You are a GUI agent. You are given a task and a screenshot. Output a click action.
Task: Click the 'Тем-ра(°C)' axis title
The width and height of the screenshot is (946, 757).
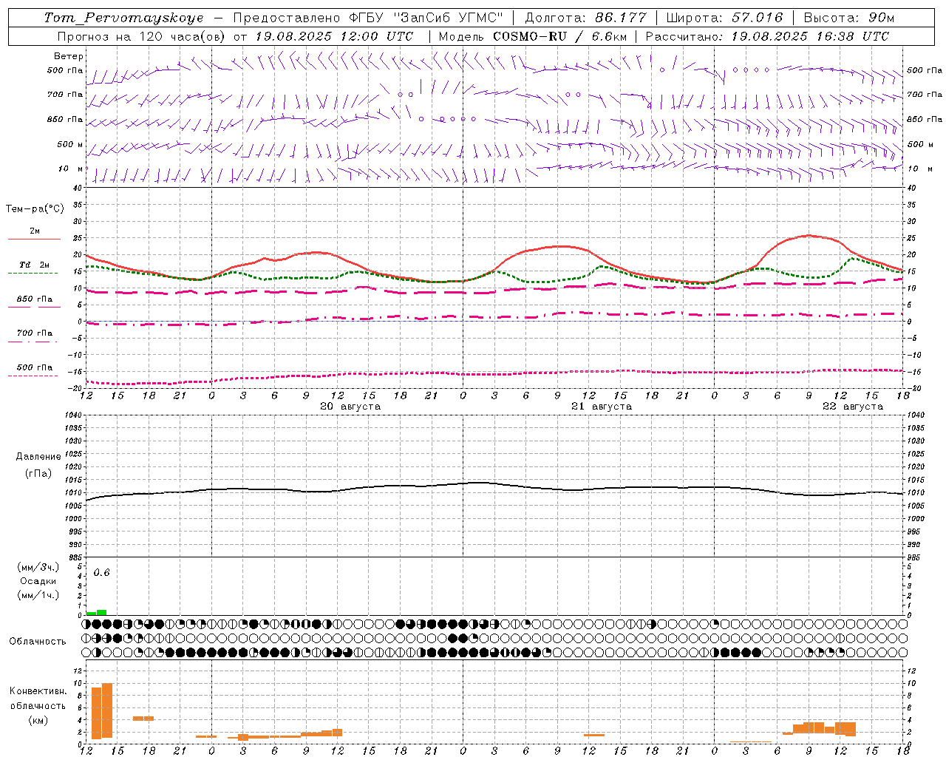click(35, 209)
